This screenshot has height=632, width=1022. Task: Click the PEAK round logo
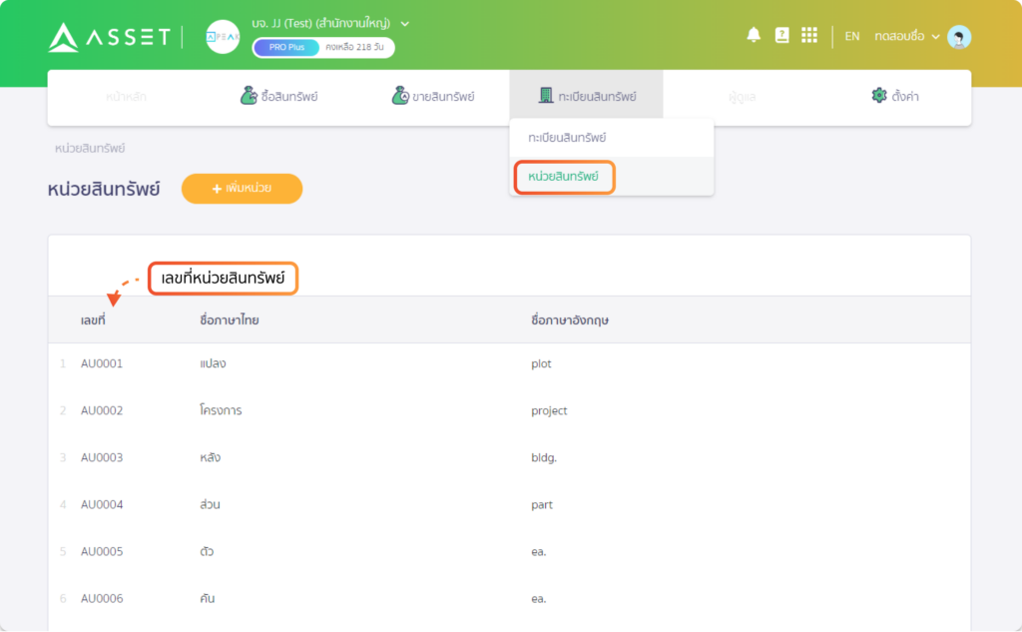(223, 37)
